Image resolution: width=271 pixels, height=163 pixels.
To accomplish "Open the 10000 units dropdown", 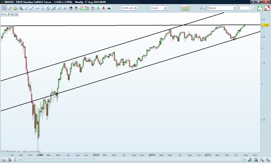I will click(130, 8).
